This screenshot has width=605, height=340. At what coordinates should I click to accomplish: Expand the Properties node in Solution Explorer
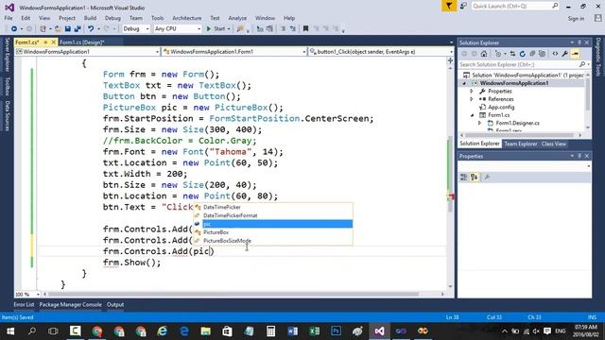[472, 92]
